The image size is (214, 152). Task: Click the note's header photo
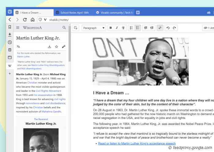[x=141, y=61]
